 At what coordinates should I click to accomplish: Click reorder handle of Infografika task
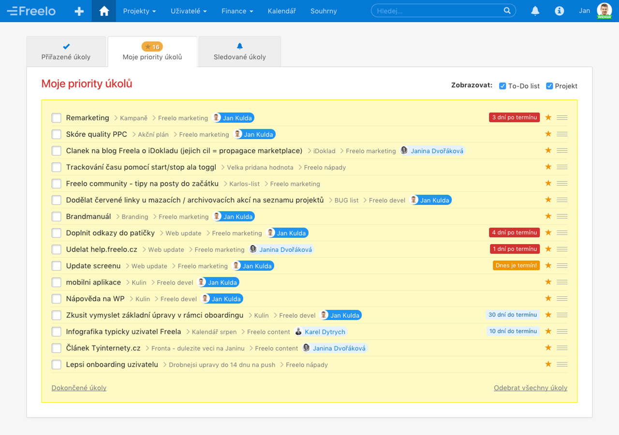click(562, 331)
